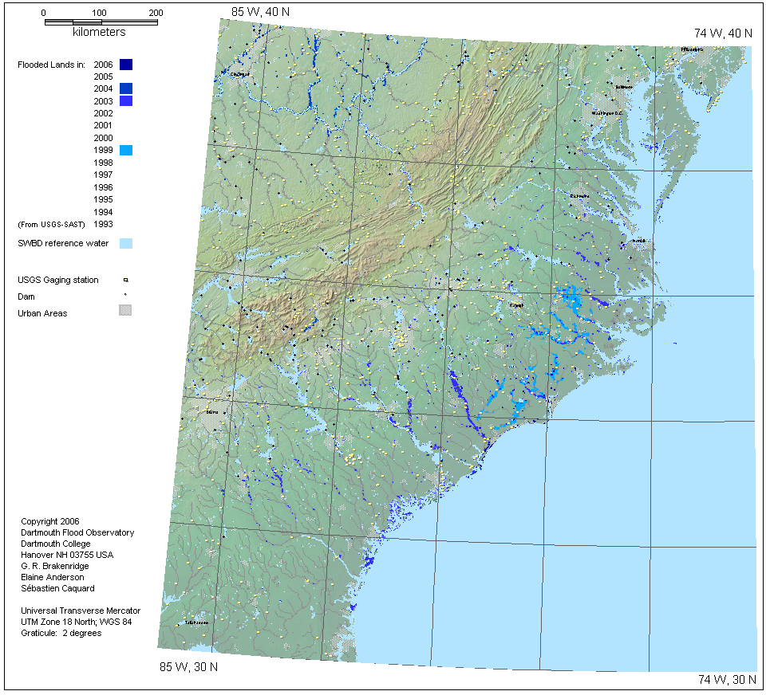Click the Raleigh city label
The height and width of the screenshot is (695, 766).
click(x=517, y=304)
